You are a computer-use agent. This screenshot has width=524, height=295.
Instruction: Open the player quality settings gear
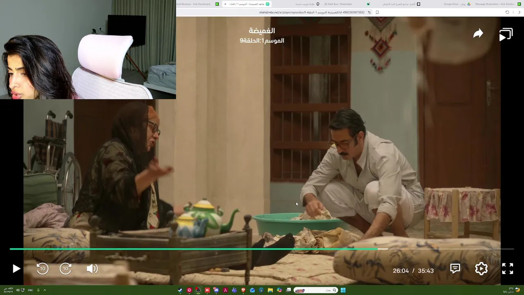(x=481, y=268)
